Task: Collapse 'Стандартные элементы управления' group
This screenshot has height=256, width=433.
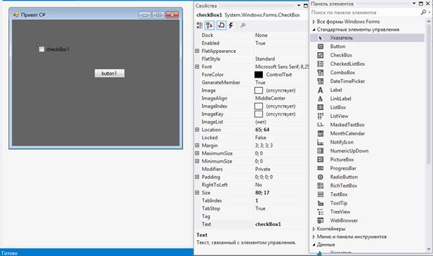Action: [x=314, y=30]
